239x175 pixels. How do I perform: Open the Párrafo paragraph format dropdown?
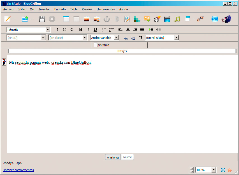tap(28, 30)
